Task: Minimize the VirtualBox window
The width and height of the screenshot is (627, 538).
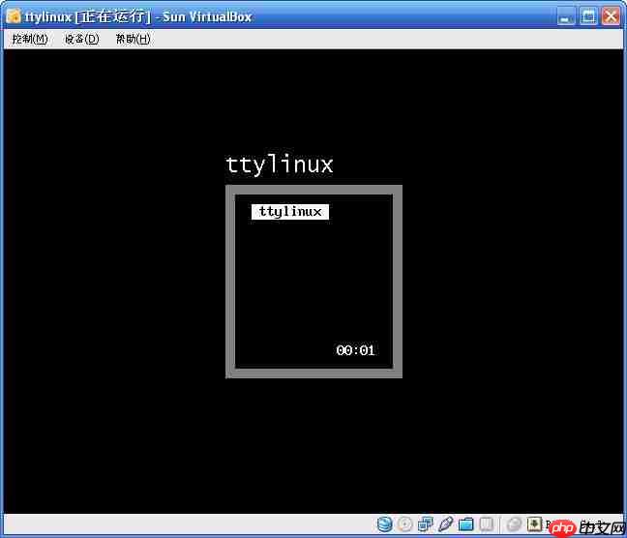Action: point(568,15)
